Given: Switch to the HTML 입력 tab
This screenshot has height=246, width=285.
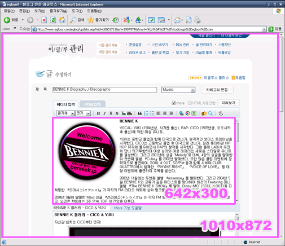Looking at the screenshot, I should point(93,104).
